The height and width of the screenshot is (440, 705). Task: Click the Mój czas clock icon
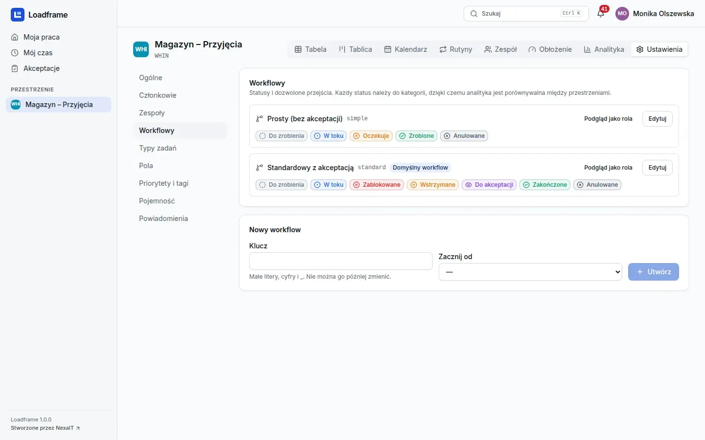[15, 53]
